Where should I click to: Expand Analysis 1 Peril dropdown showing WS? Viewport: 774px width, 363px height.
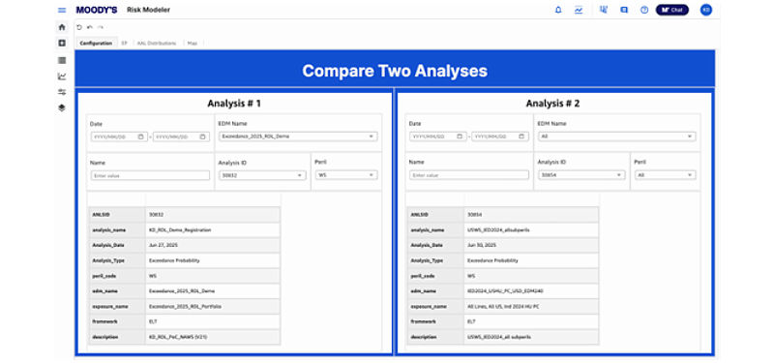tap(346, 175)
